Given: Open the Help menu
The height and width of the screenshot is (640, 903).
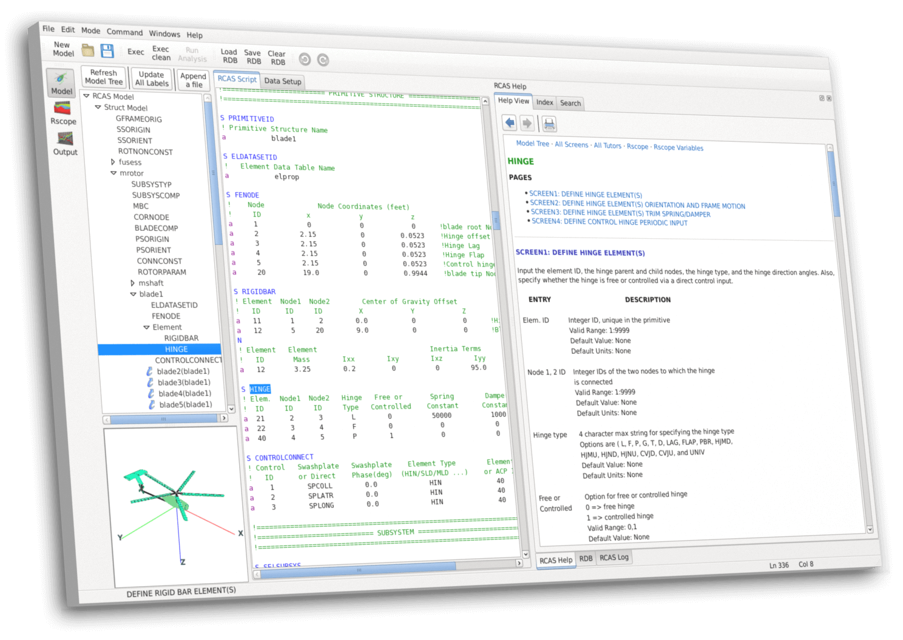Looking at the screenshot, I should 195,35.
